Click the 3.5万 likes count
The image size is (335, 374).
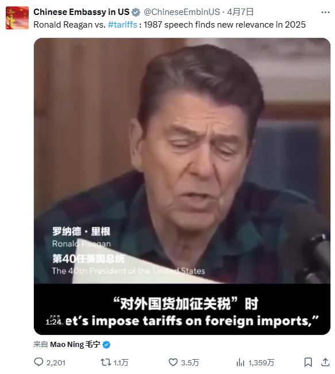[x=190, y=363]
